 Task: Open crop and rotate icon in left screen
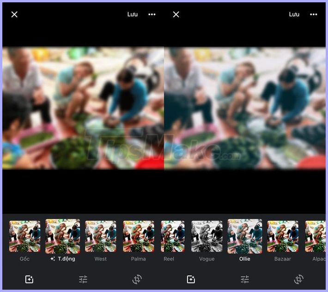tap(137, 279)
